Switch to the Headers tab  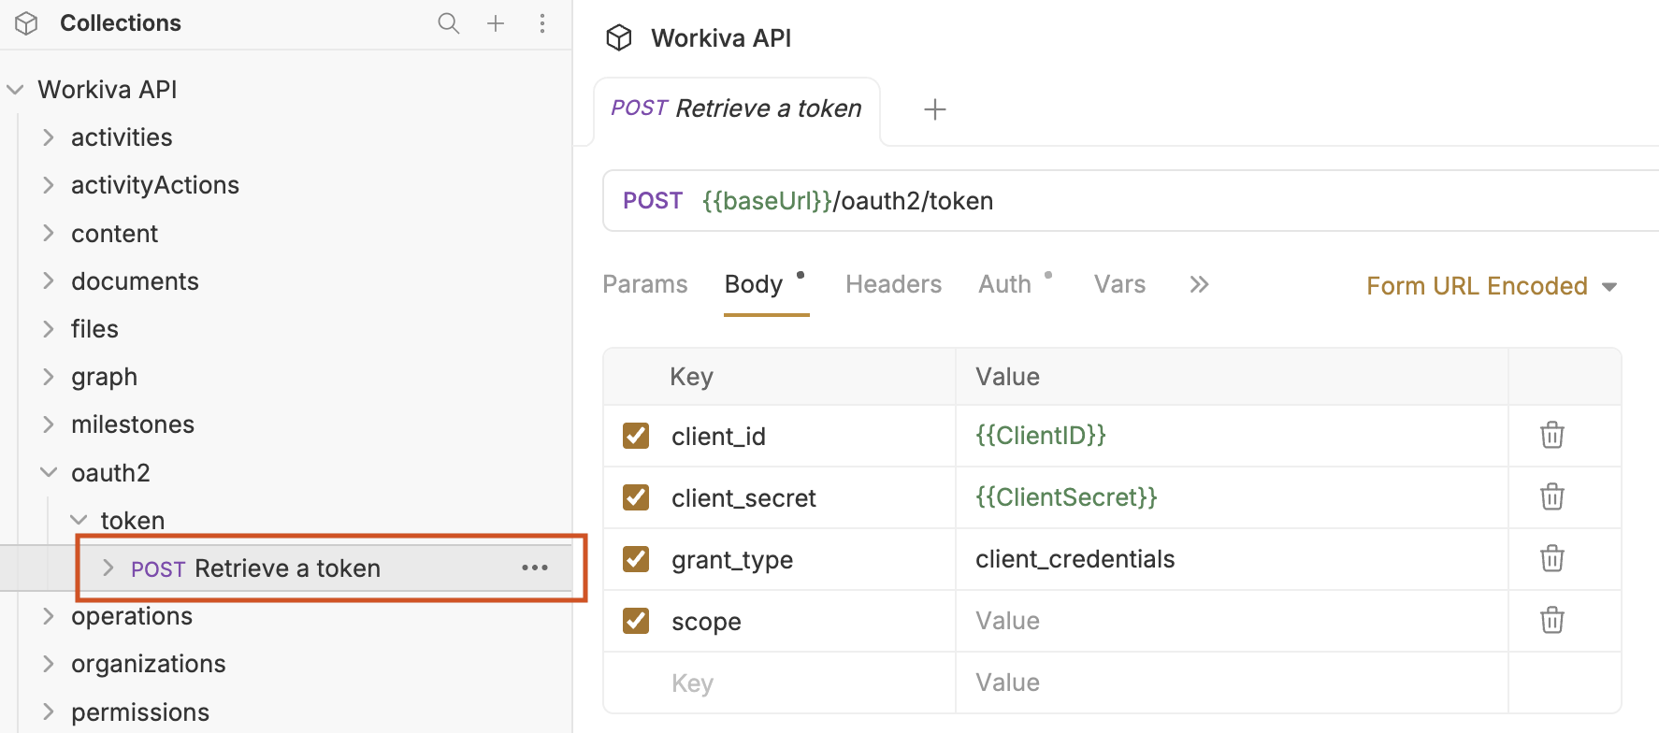[x=893, y=284]
